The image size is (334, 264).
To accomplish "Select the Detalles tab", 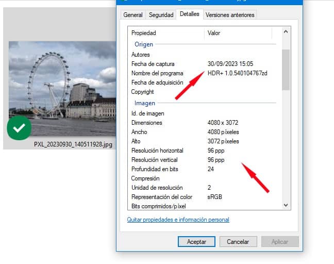I will pos(189,14).
